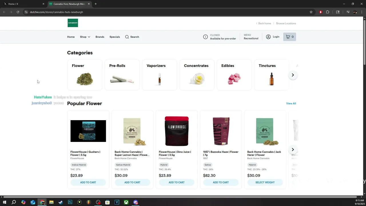Viewport: 366px width, 206px height.
Task: Click the Cannabis Huts store logo
Action: pyautogui.click(x=73, y=23)
